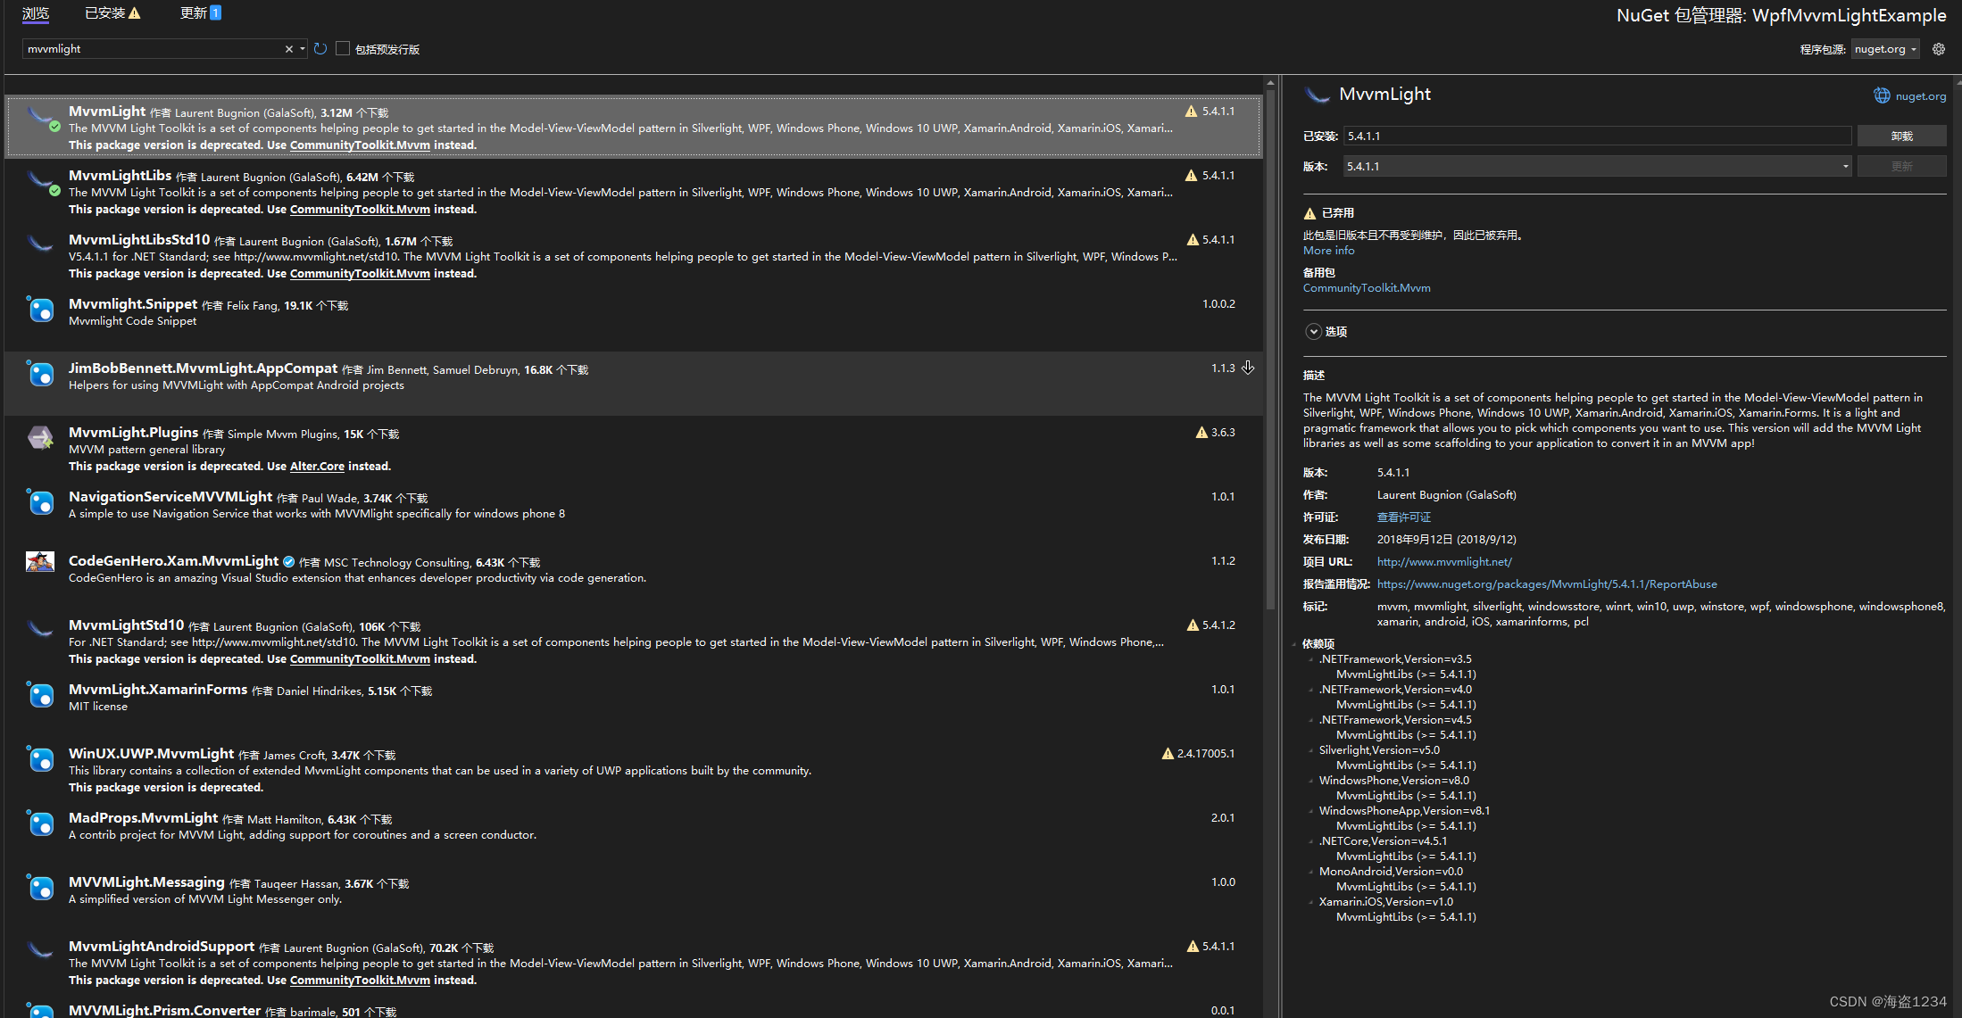Click the Uninstall button

tap(1901, 136)
